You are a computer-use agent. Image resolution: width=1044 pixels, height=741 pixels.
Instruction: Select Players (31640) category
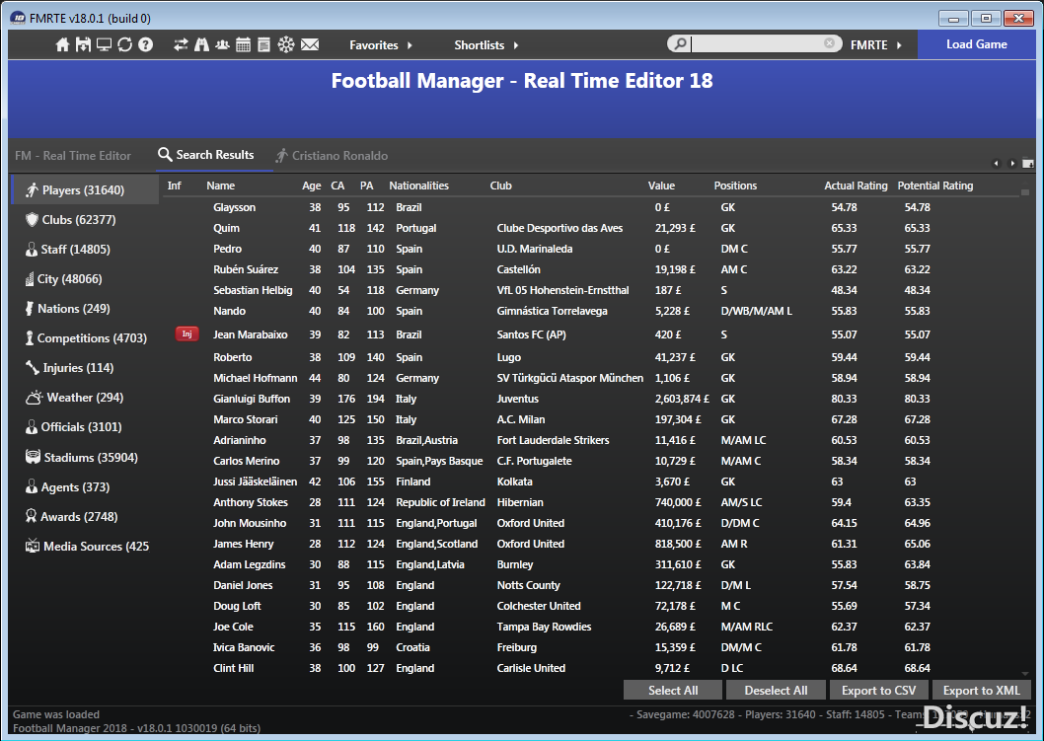pos(85,190)
